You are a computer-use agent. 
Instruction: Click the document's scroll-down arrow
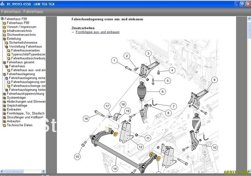click(x=249, y=171)
